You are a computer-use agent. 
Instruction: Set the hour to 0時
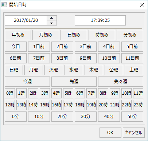(10, 93)
